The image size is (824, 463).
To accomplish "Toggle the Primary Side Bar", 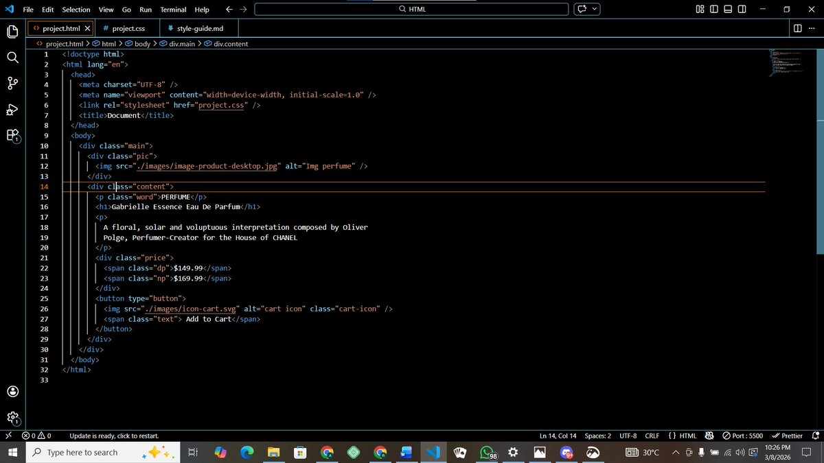I will 714,9.
